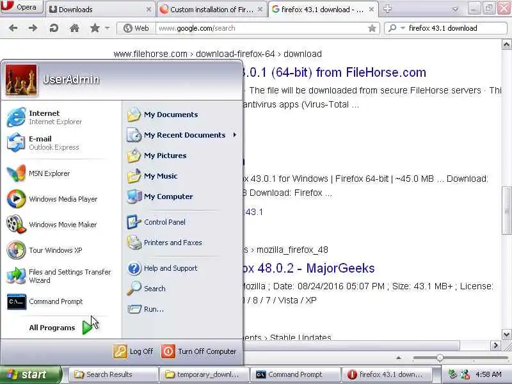512x384 pixels.
Task: Go forward in Opera browser
Action: tap(33, 28)
